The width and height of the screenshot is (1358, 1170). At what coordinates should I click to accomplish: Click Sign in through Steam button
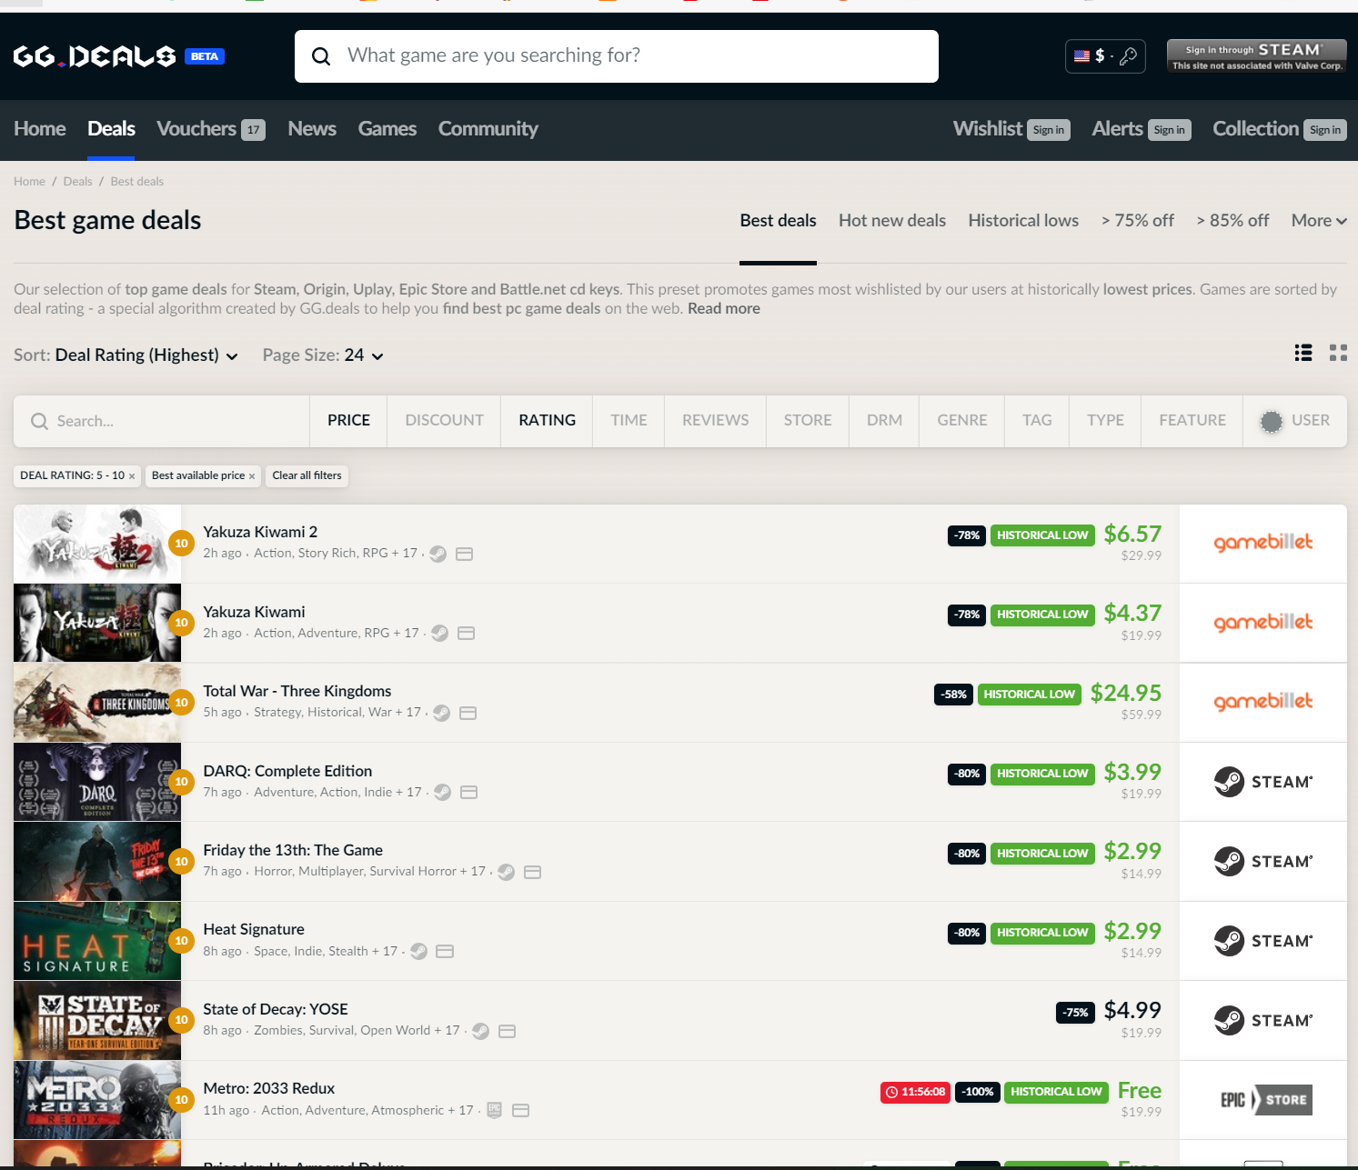pos(1257,56)
